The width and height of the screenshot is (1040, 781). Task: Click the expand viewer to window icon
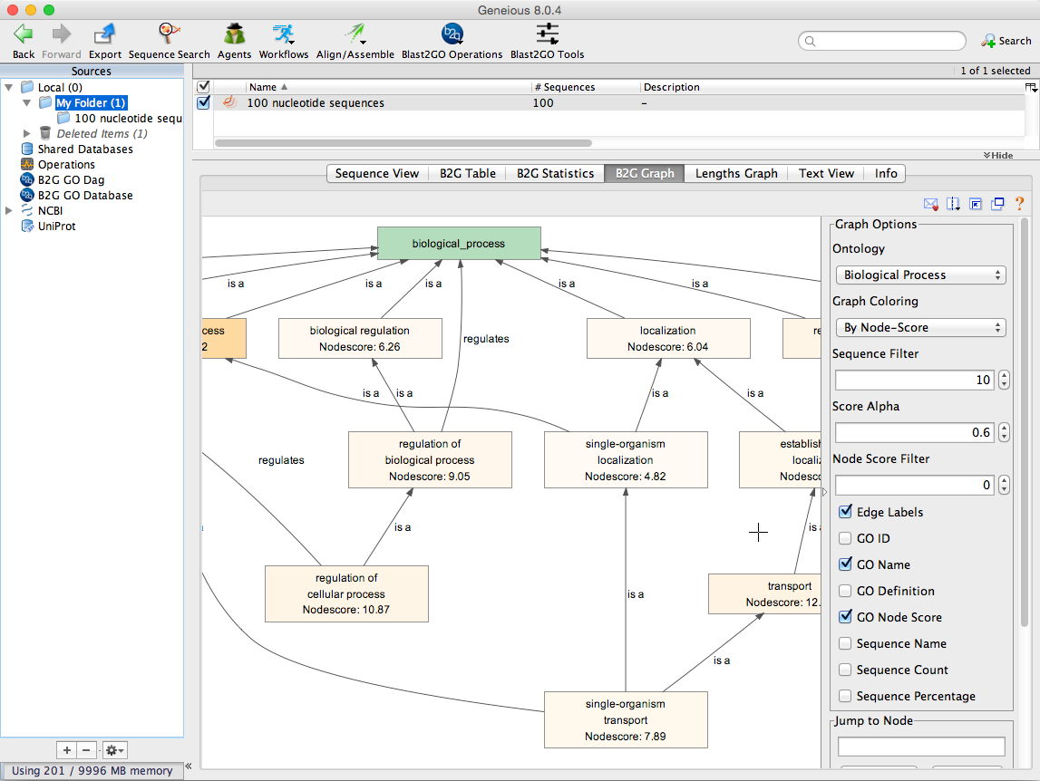pos(976,204)
